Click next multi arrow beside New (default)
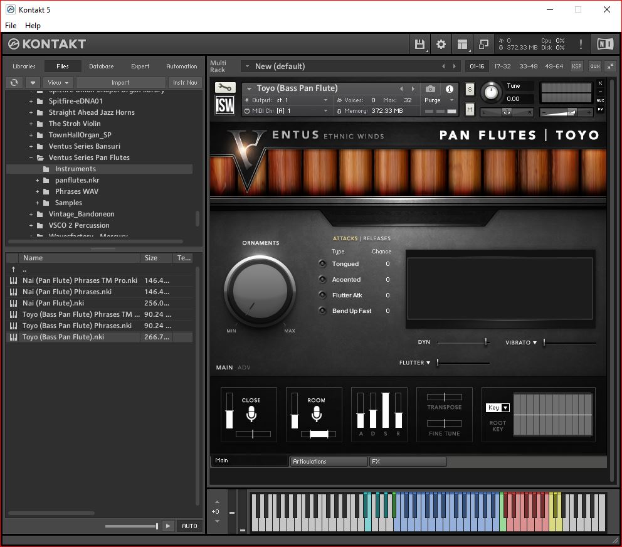Image resolution: width=622 pixels, height=547 pixels. 455,66
